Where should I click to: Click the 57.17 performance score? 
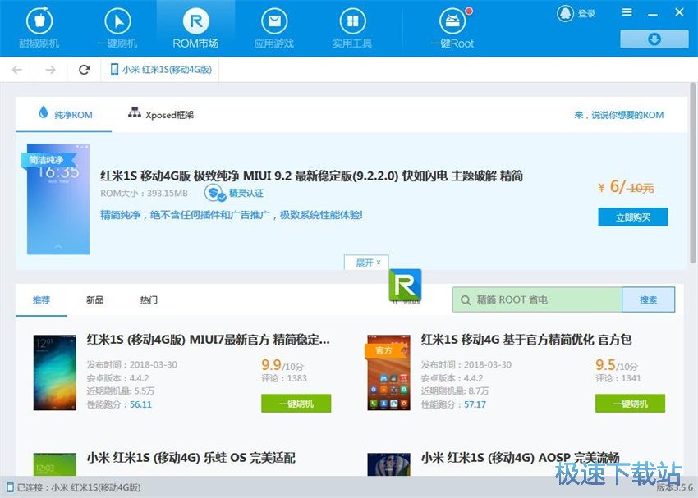(x=475, y=404)
